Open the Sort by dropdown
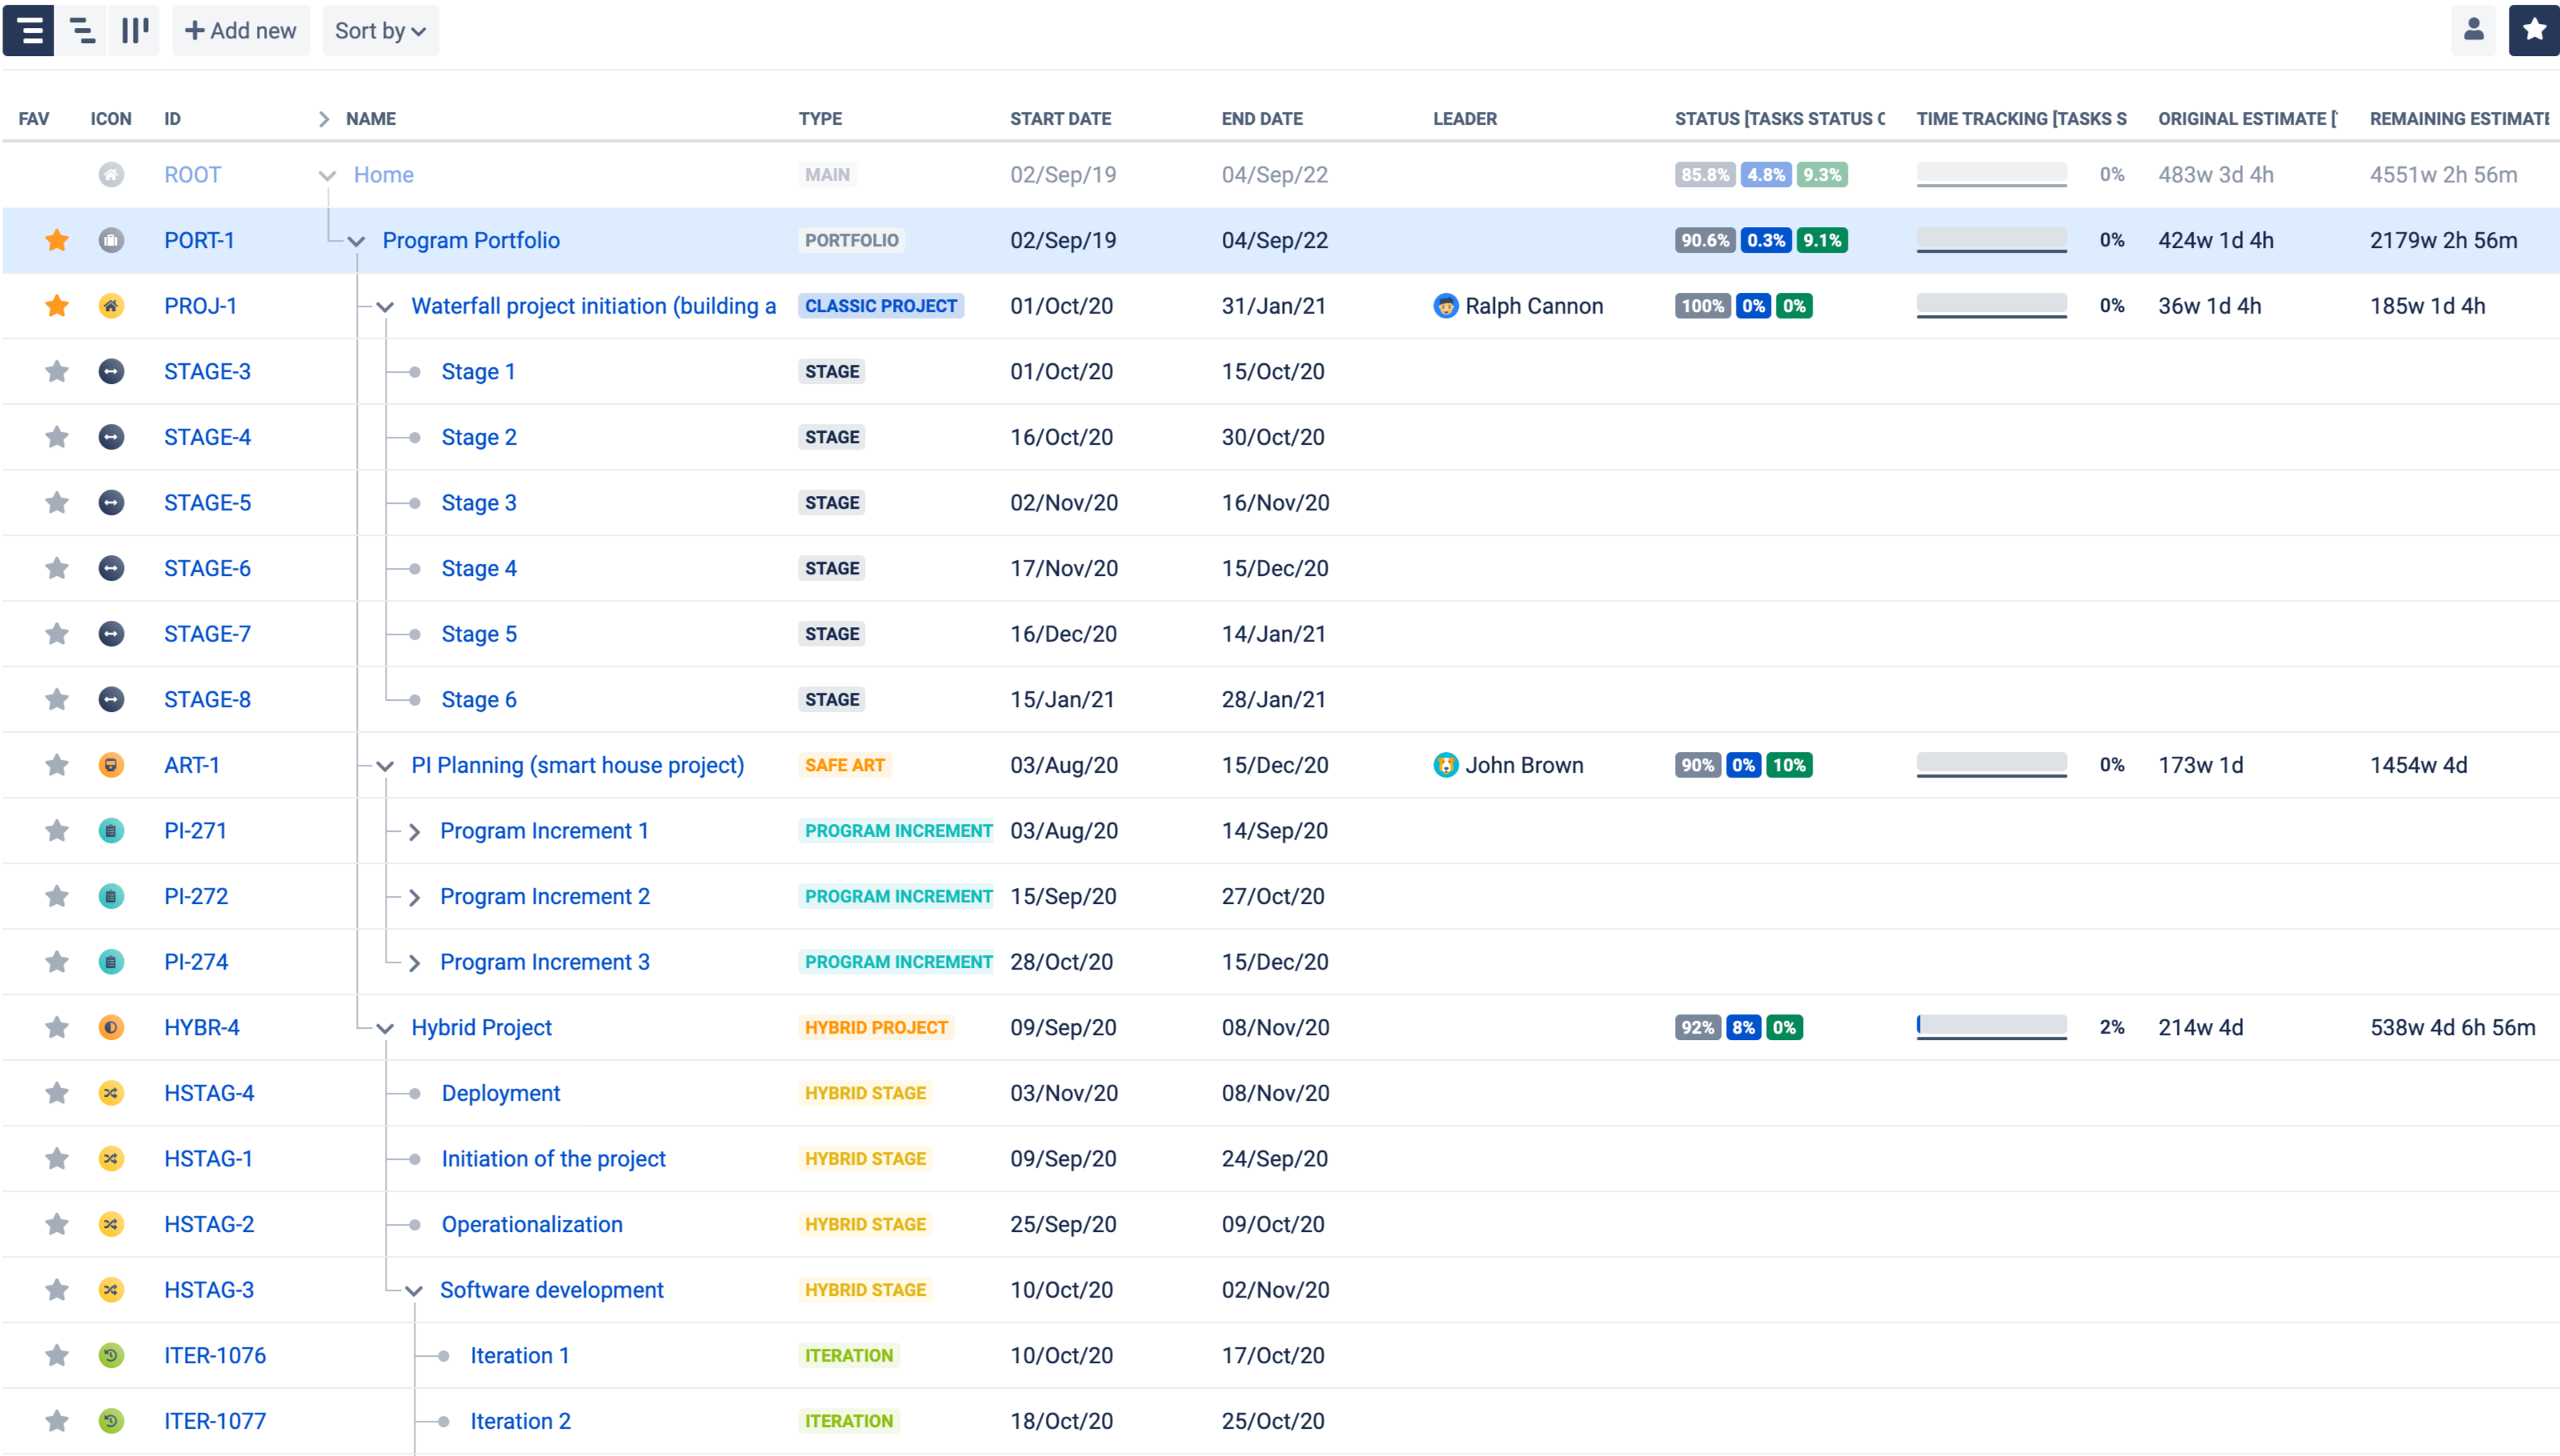 pyautogui.click(x=380, y=31)
